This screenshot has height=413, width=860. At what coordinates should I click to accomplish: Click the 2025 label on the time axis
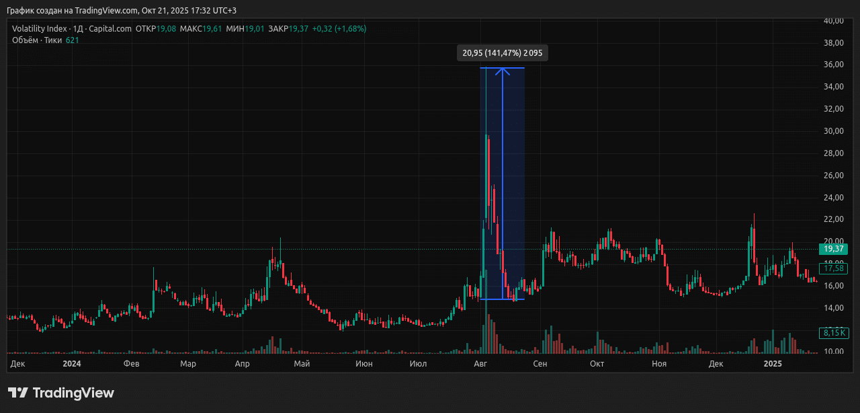(x=773, y=364)
